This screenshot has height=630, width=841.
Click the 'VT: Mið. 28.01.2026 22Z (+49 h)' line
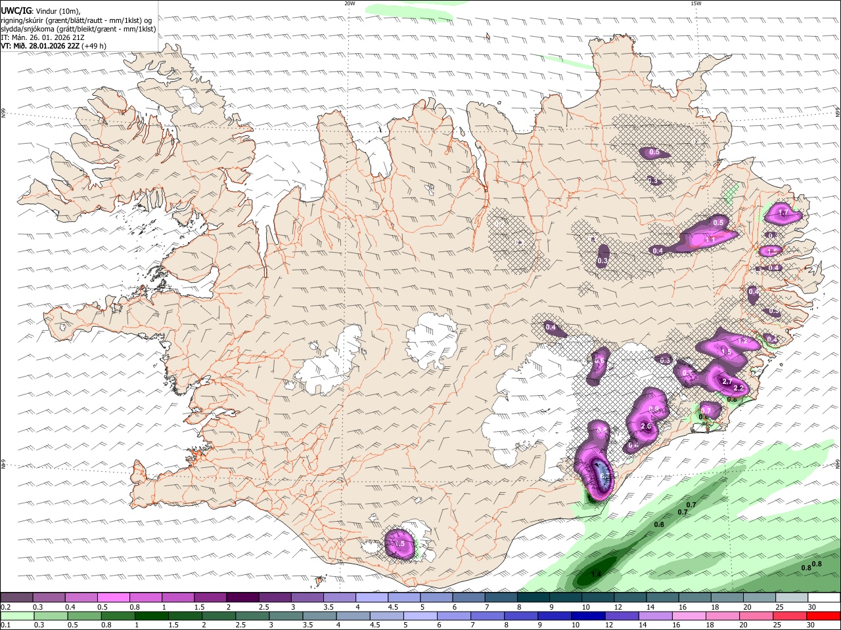point(53,46)
